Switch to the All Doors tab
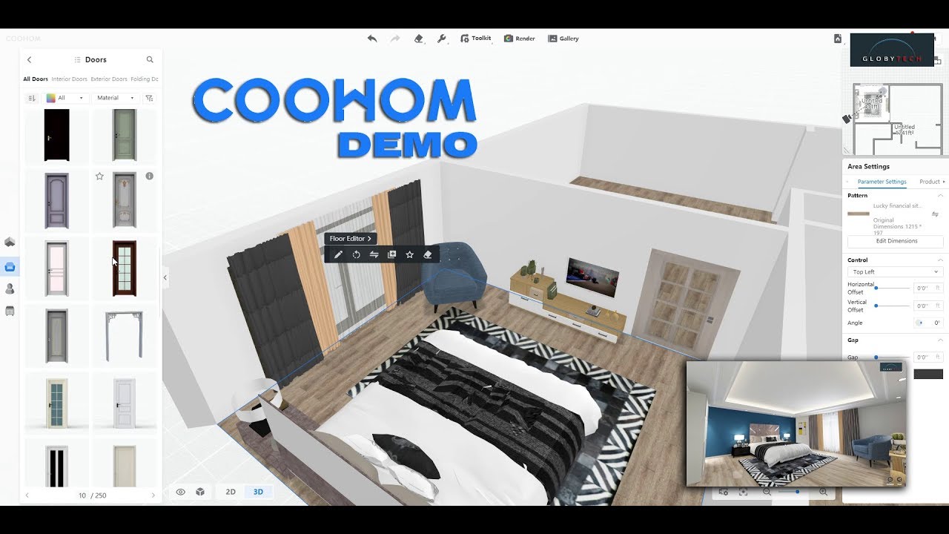This screenshot has height=534, width=949. [36, 79]
